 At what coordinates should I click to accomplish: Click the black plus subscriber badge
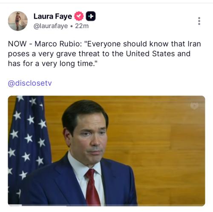click(x=91, y=16)
